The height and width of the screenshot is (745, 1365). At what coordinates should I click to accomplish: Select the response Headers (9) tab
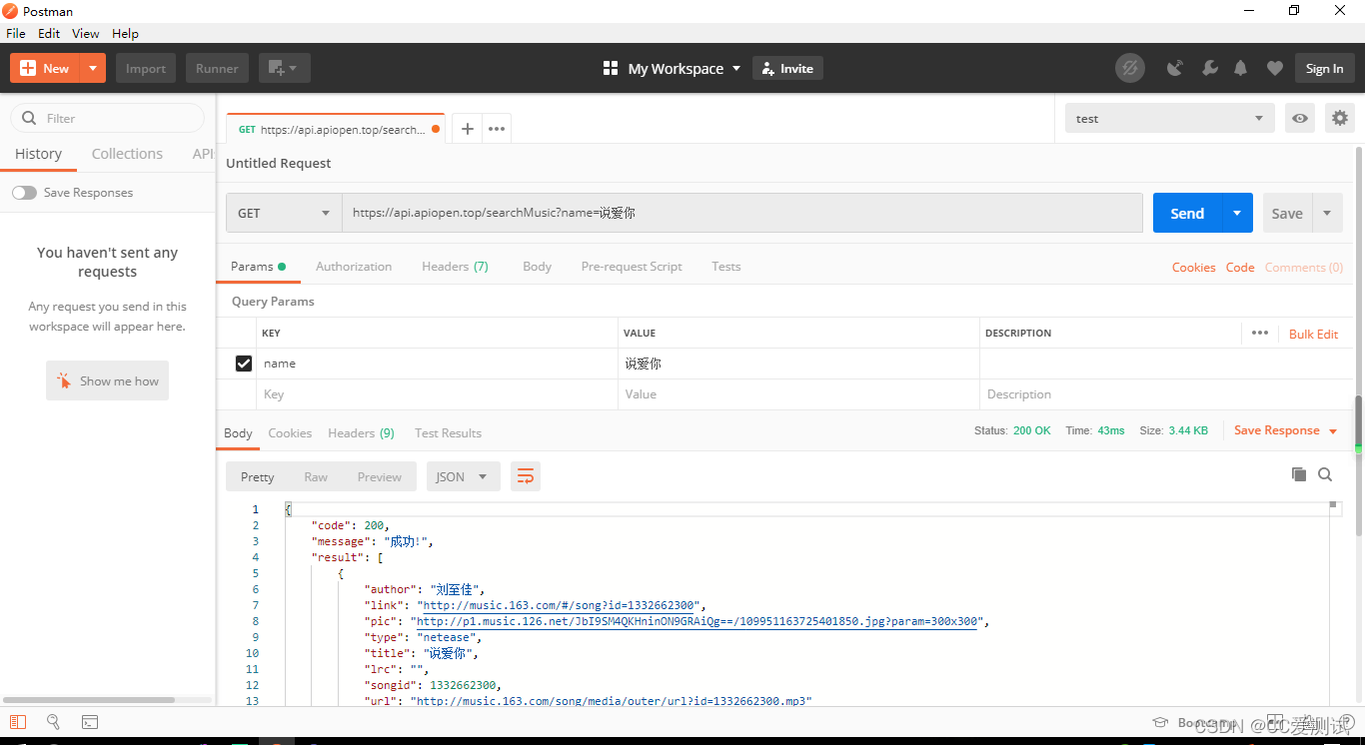(361, 433)
